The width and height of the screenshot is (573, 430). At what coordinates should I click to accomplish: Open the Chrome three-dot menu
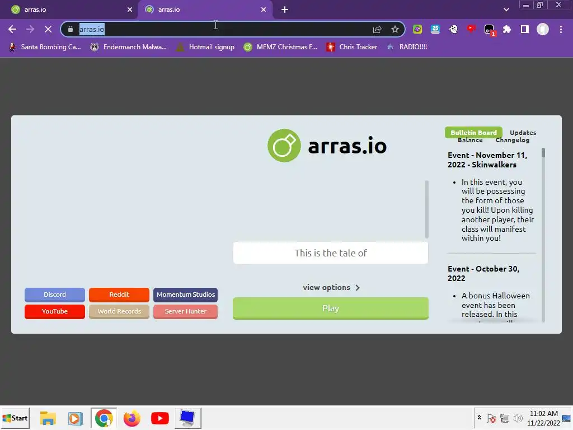(x=561, y=29)
